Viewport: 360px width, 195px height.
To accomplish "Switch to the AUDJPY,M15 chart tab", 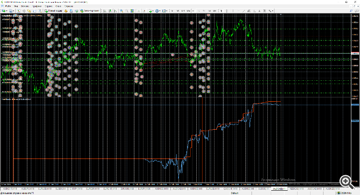I will (28, 189).
